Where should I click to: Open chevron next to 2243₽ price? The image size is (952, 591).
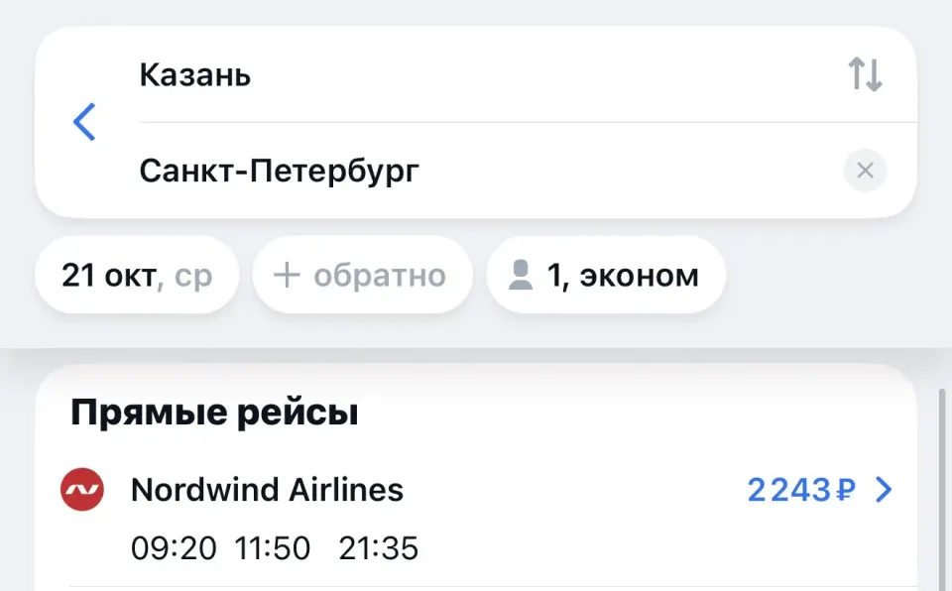point(884,490)
